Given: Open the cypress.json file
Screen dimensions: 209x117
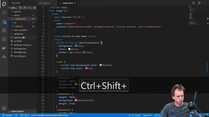Looking at the screenshot, I should click(x=20, y=38).
